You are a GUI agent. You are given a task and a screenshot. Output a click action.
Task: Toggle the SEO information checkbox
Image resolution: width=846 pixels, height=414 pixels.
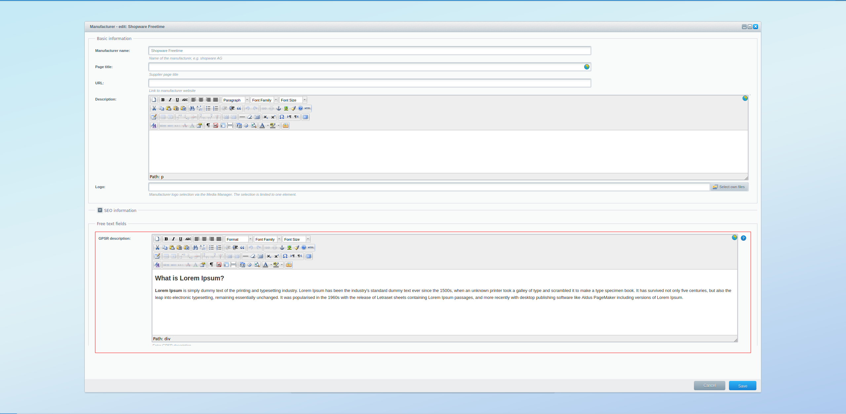point(100,210)
